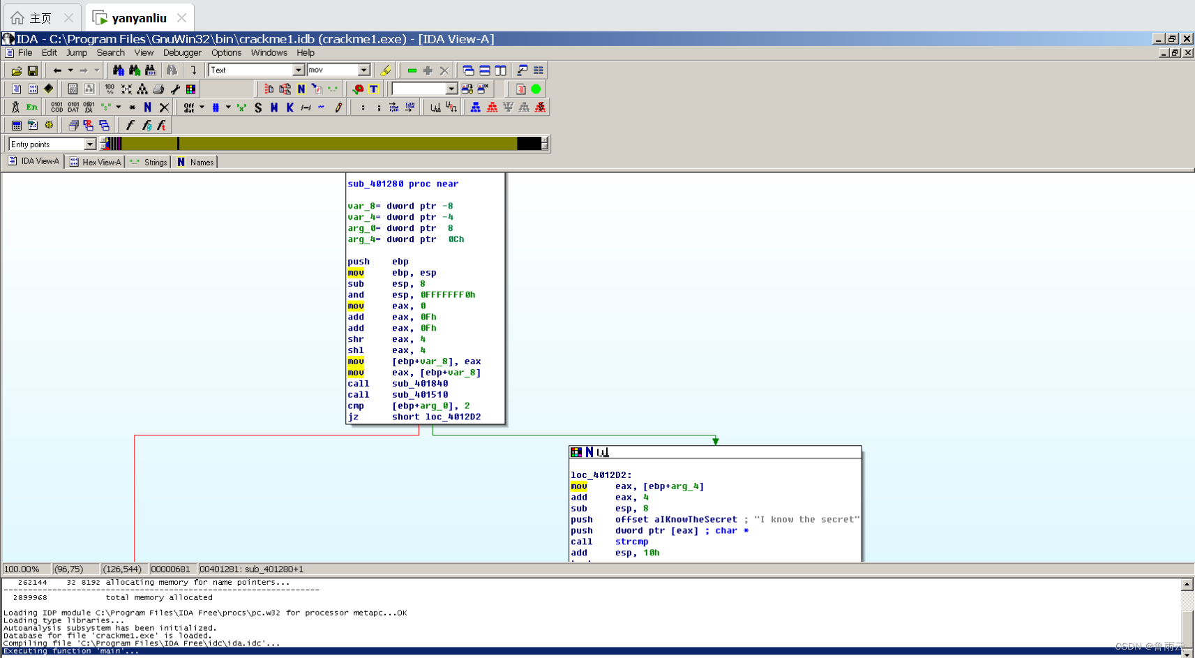
Task: Open the Options menu
Action: click(226, 53)
